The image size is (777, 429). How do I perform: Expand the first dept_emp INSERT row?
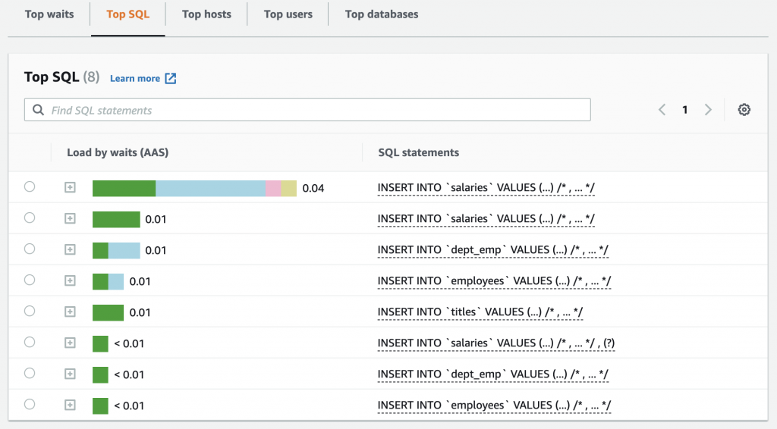[x=70, y=249]
